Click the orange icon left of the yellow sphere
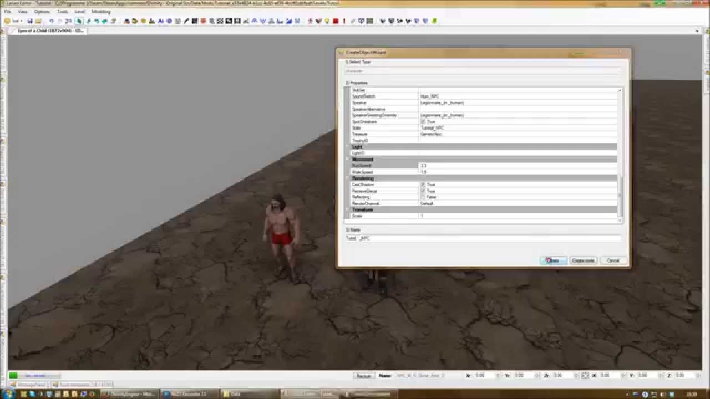Screen dimensions: 710x399 (135, 21)
